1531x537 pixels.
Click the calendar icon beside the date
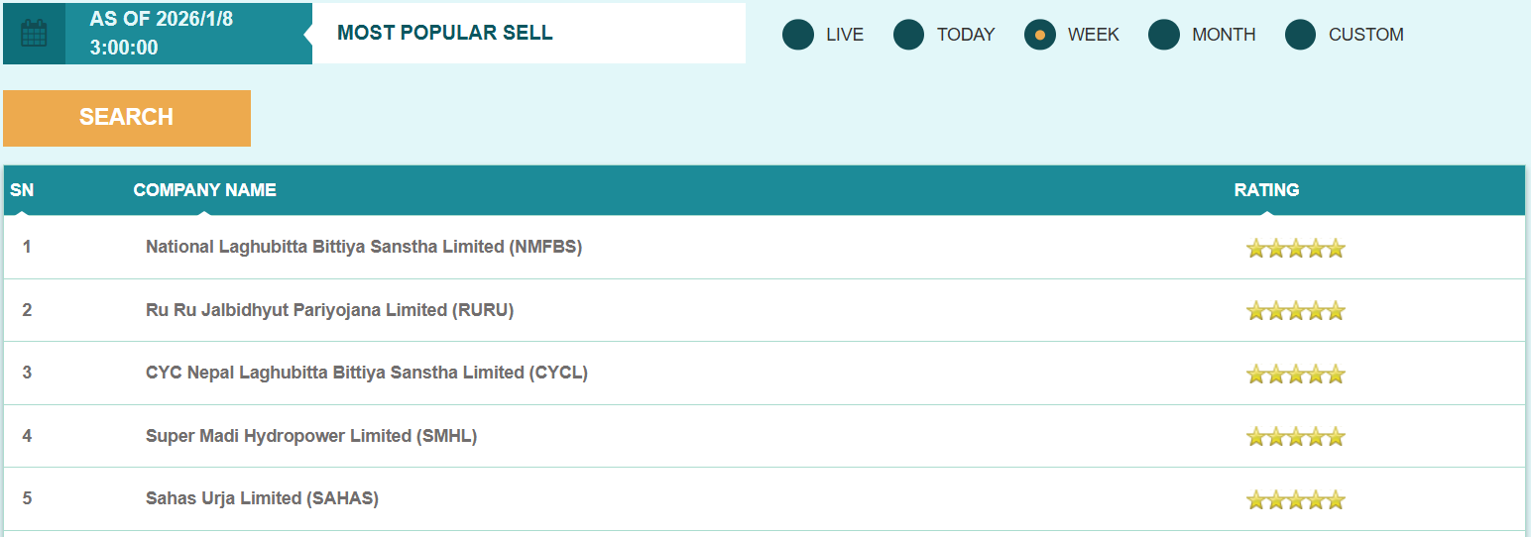click(34, 34)
